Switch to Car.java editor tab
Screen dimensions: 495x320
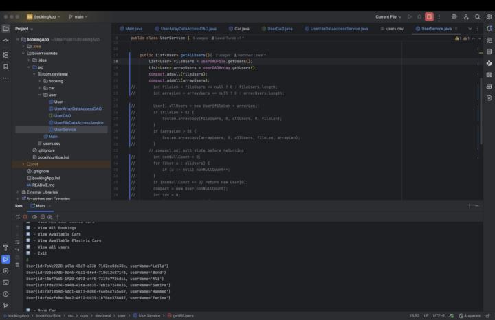[239, 29]
